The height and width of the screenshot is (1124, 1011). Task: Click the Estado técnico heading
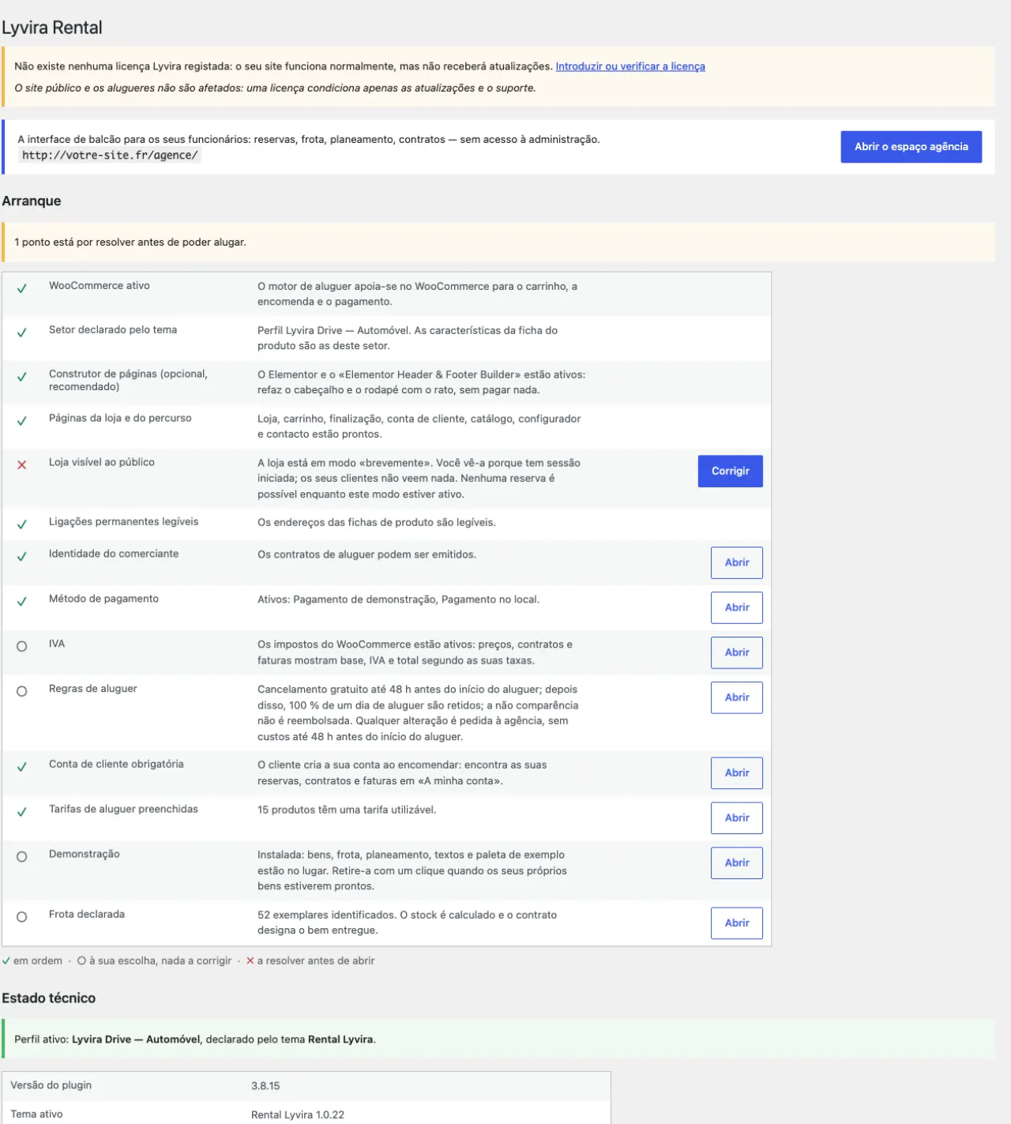[x=49, y=998]
